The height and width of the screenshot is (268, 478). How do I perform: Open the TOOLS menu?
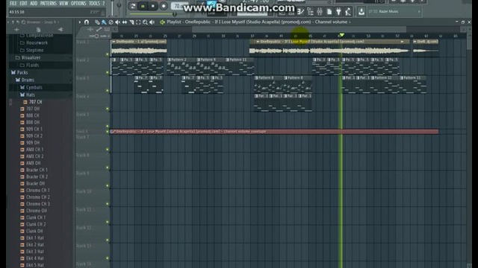(x=95, y=3)
